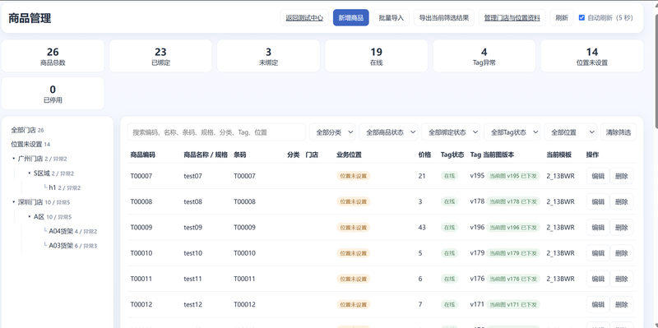Delete product T00011
Screen dimensions: 658x328
622,279
